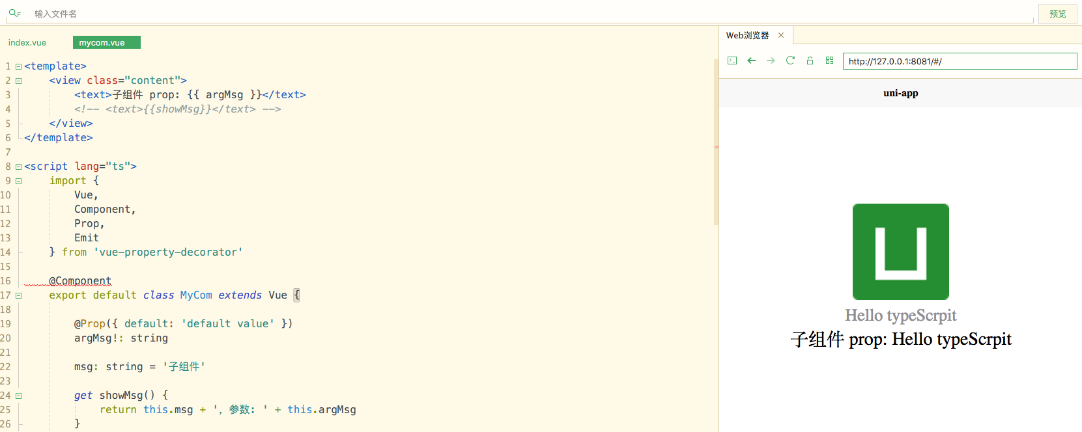This screenshot has width=1082, height=432.
Task: Click the Emit import on line 13
Action: pos(87,237)
